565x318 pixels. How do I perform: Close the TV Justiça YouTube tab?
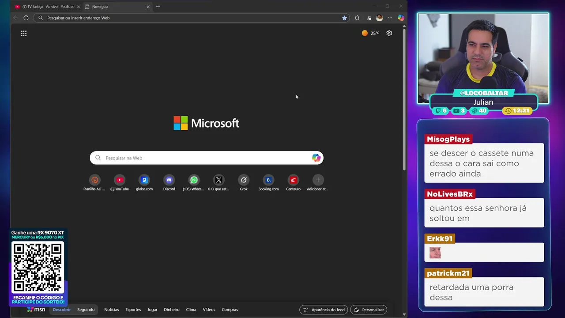pos(78,7)
